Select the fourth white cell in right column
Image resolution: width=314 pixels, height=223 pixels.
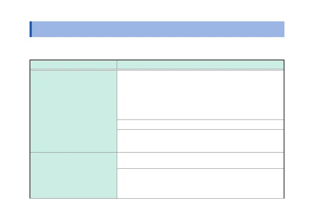[x=200, y=160]
